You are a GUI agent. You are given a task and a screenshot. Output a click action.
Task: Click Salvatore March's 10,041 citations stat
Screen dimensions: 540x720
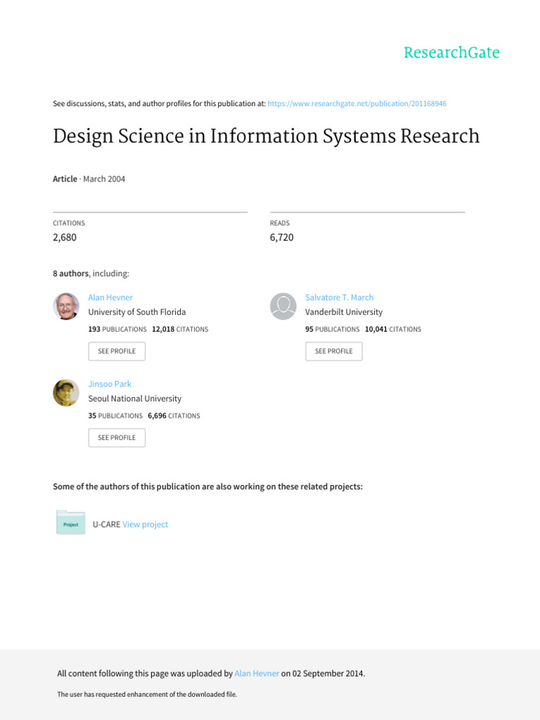392,329
